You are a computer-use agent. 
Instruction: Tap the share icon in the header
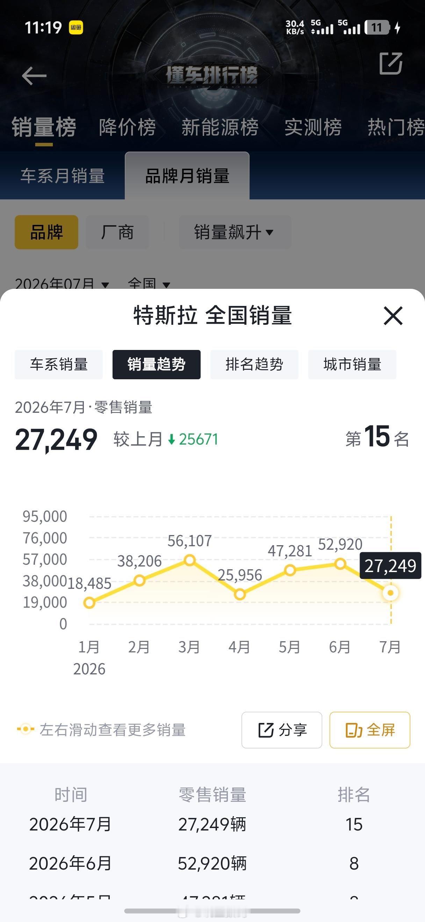pos(391,63)
